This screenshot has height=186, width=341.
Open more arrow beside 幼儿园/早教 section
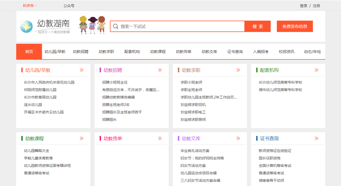[82, 70]
